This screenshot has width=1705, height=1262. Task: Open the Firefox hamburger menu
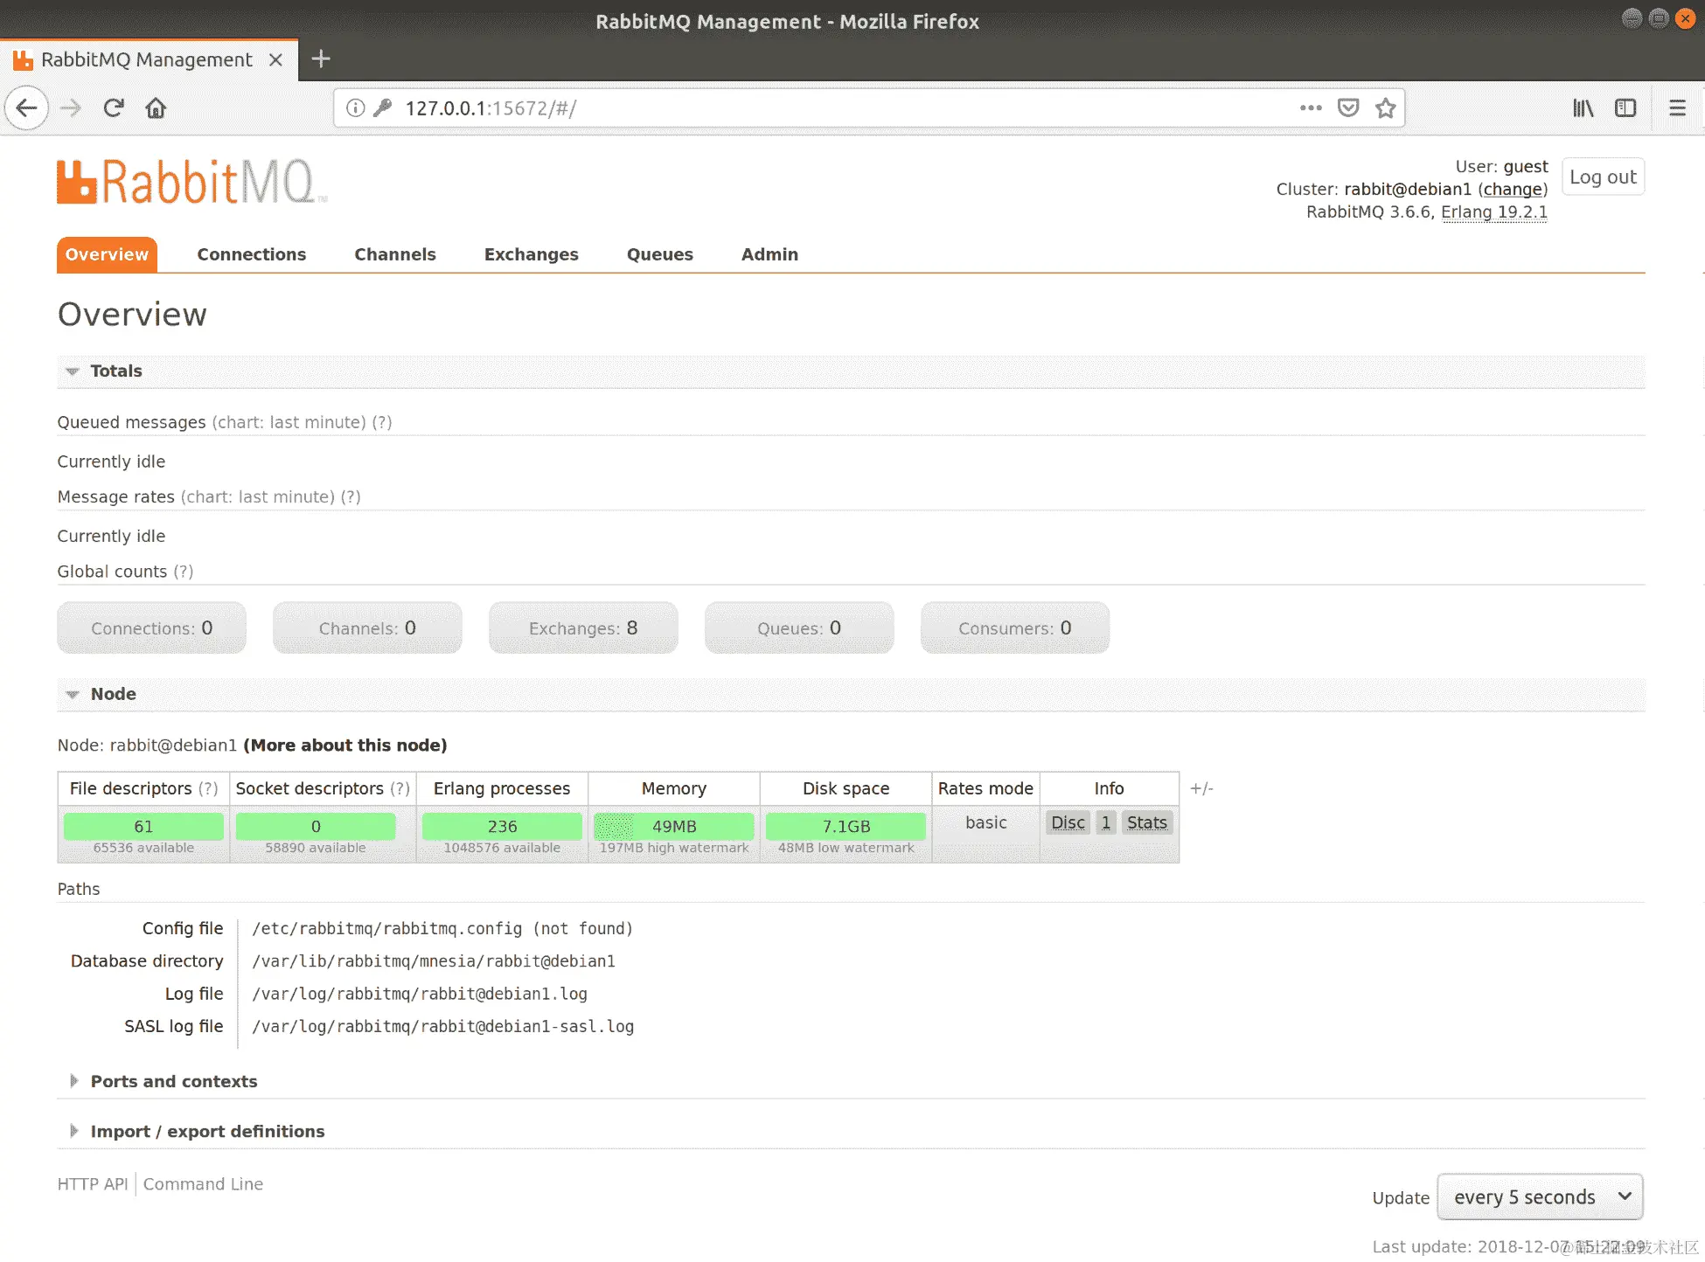(x=1677, y=108)
